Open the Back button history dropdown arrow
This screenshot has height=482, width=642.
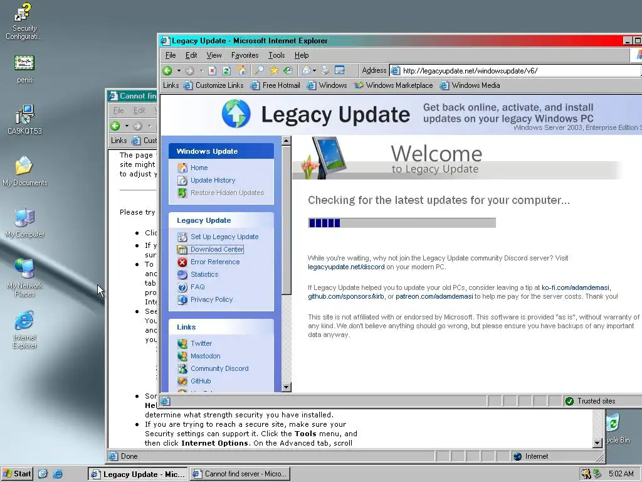[179, 70]
